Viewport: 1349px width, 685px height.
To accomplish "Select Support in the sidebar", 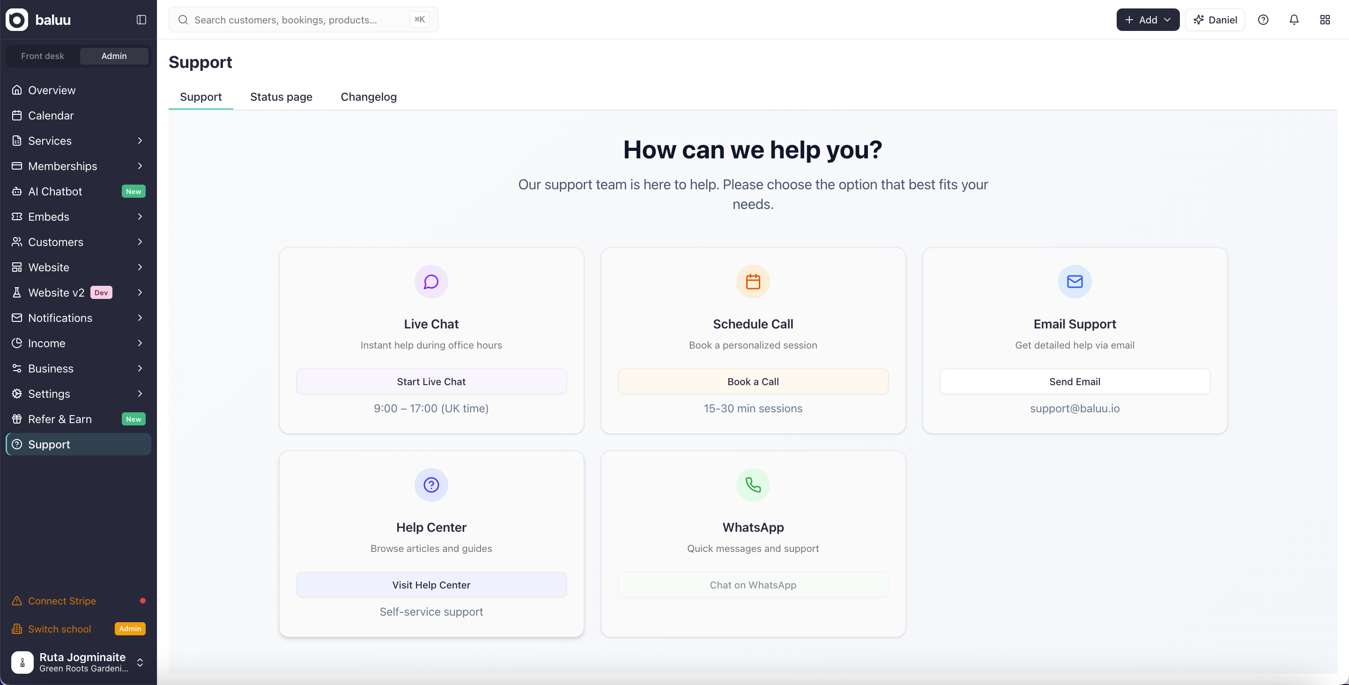I will [x=79, y=444].
